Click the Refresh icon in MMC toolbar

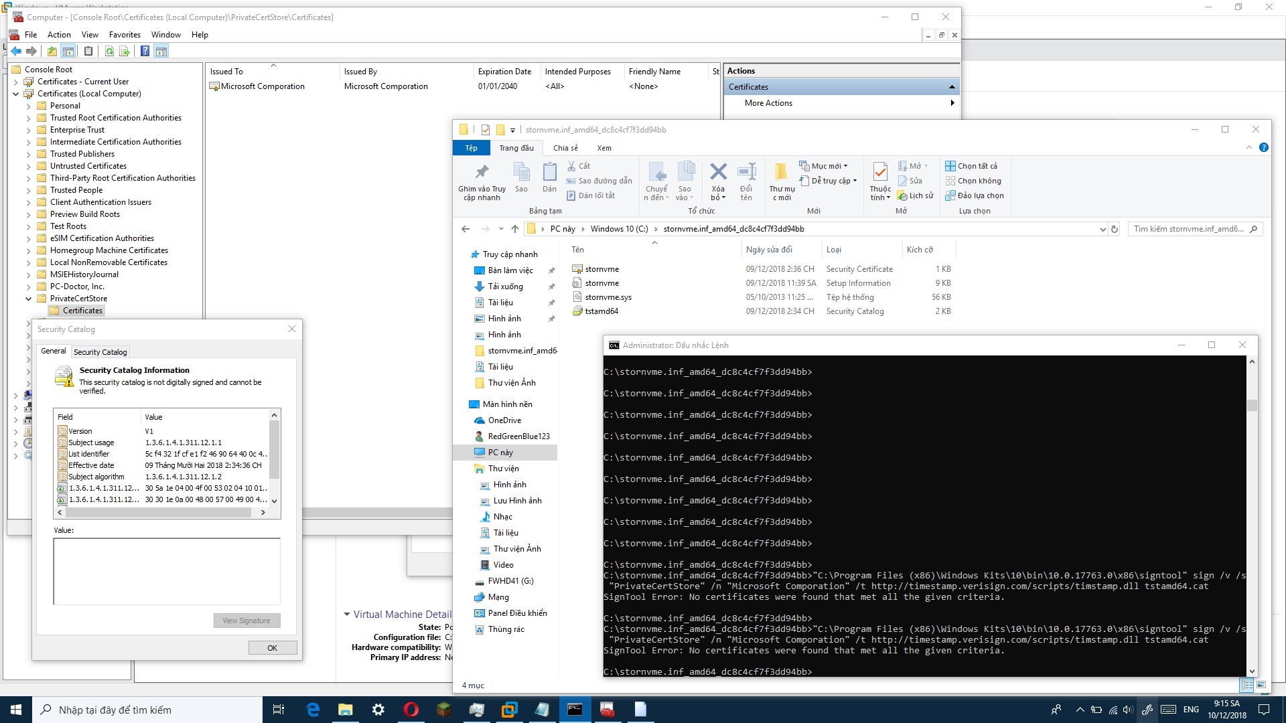coord(109,52)
